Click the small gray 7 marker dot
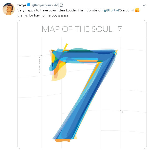 tap(120, 110)
